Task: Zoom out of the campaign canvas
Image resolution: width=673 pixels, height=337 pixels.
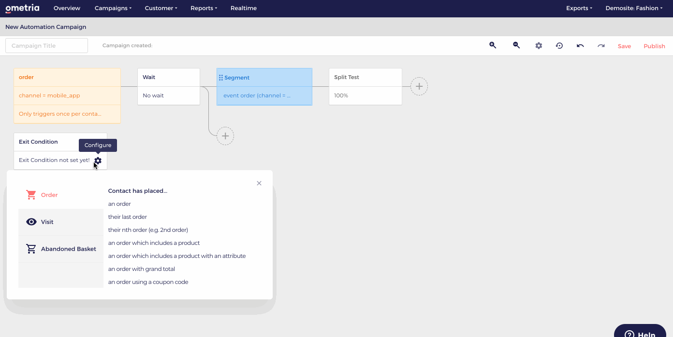Action: click(x=516, y=45)
